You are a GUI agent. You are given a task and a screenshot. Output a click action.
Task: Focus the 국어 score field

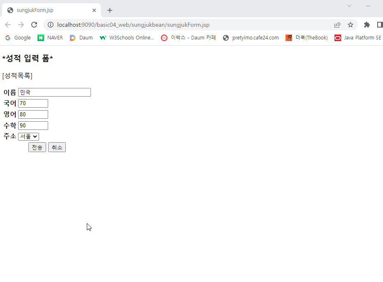[x=33, y=103]
